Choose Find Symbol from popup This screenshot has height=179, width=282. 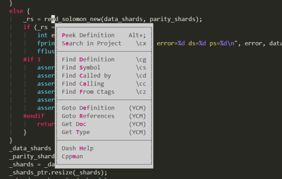pyautogui.click(x=104, y=67)
